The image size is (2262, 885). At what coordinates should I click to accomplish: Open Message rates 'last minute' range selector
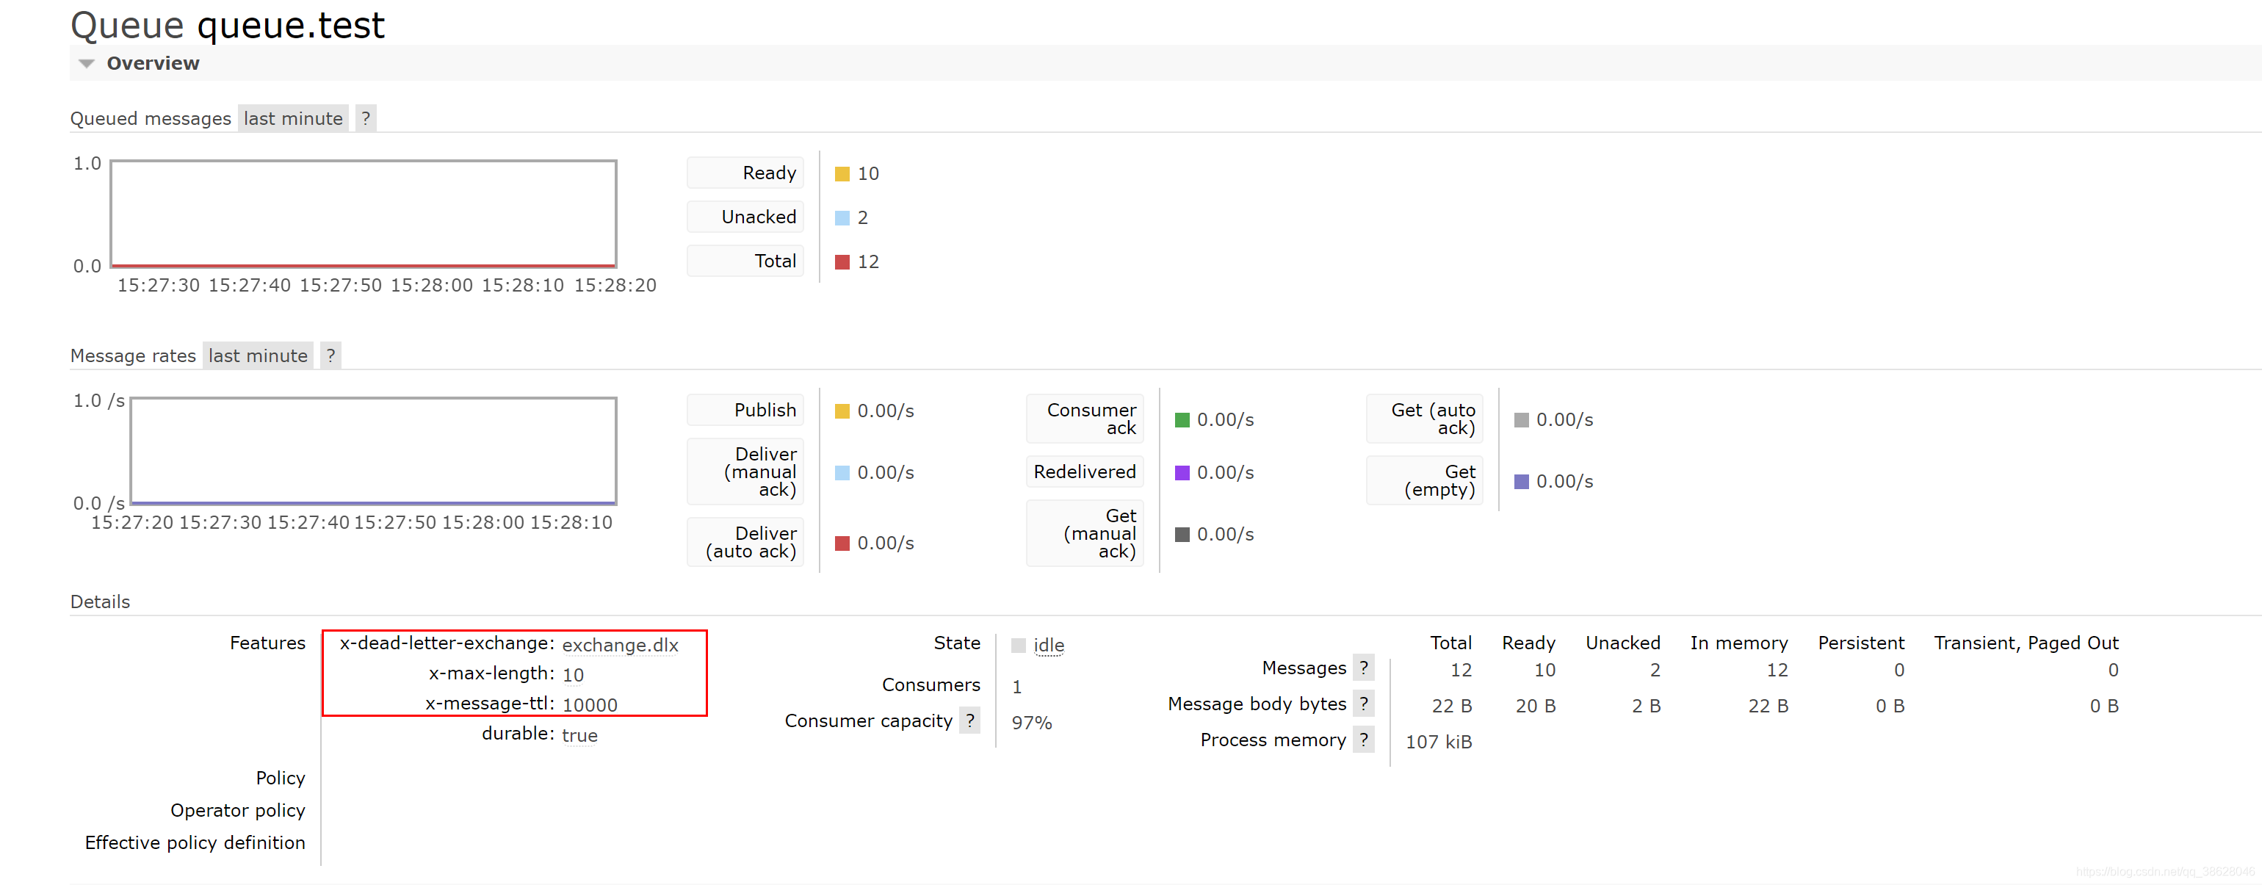[x=257, y=355]
